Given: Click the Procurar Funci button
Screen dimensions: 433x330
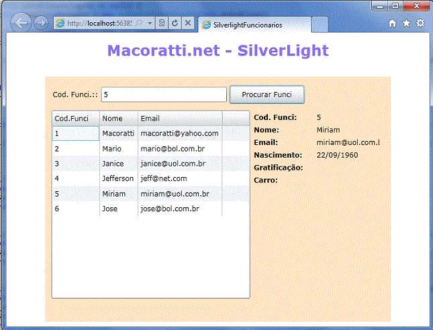Looking at the screenshot, I should pos(267,95).
